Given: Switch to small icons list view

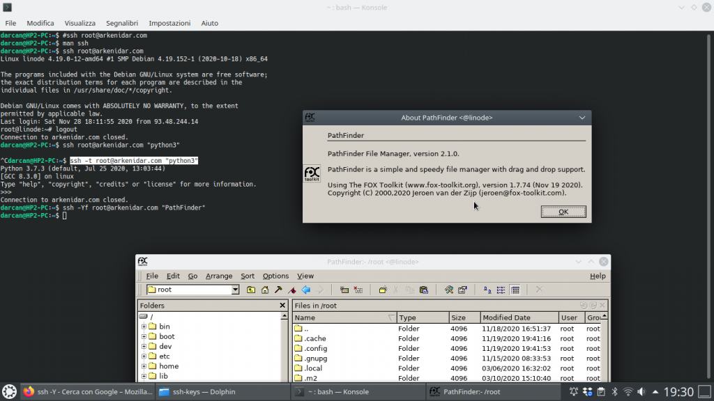Looking at the screenshot, I should pyautogui.click(x=501, y=290).
